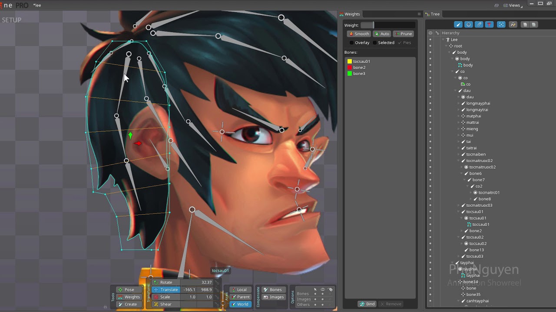This screenshot has height=312, width=556.
Task: Open the find and replace magnifier icon
Action: [x=513, y=25]
